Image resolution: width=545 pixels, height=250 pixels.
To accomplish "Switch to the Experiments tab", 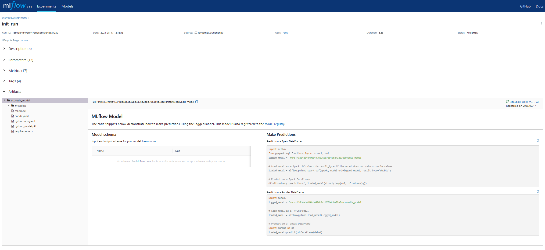I will [46, 6].
